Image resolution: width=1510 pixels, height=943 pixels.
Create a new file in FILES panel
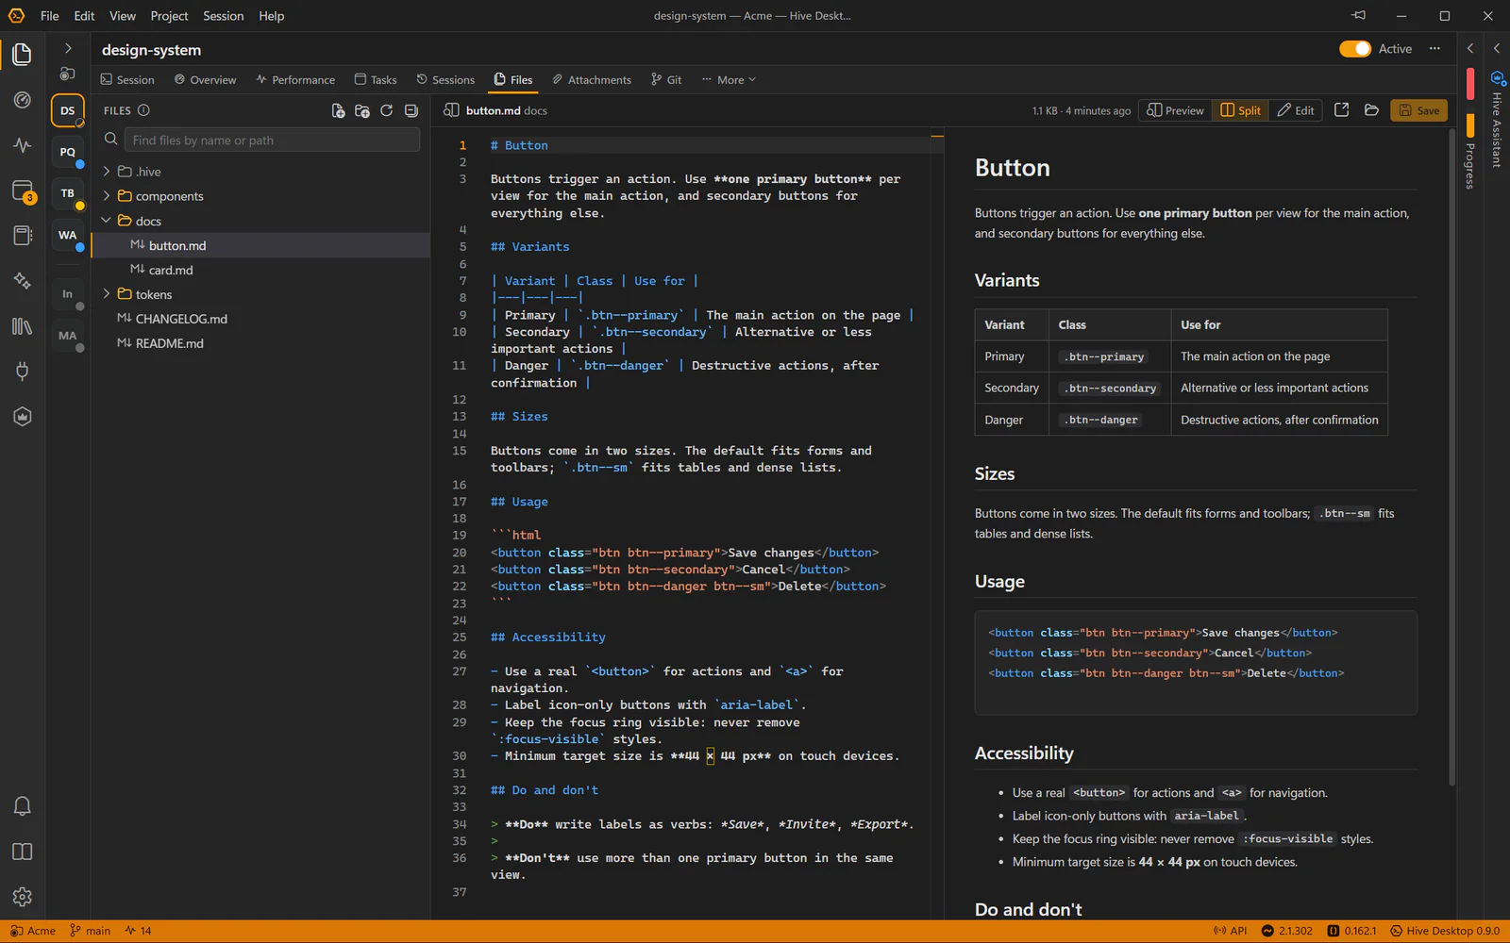338,110
